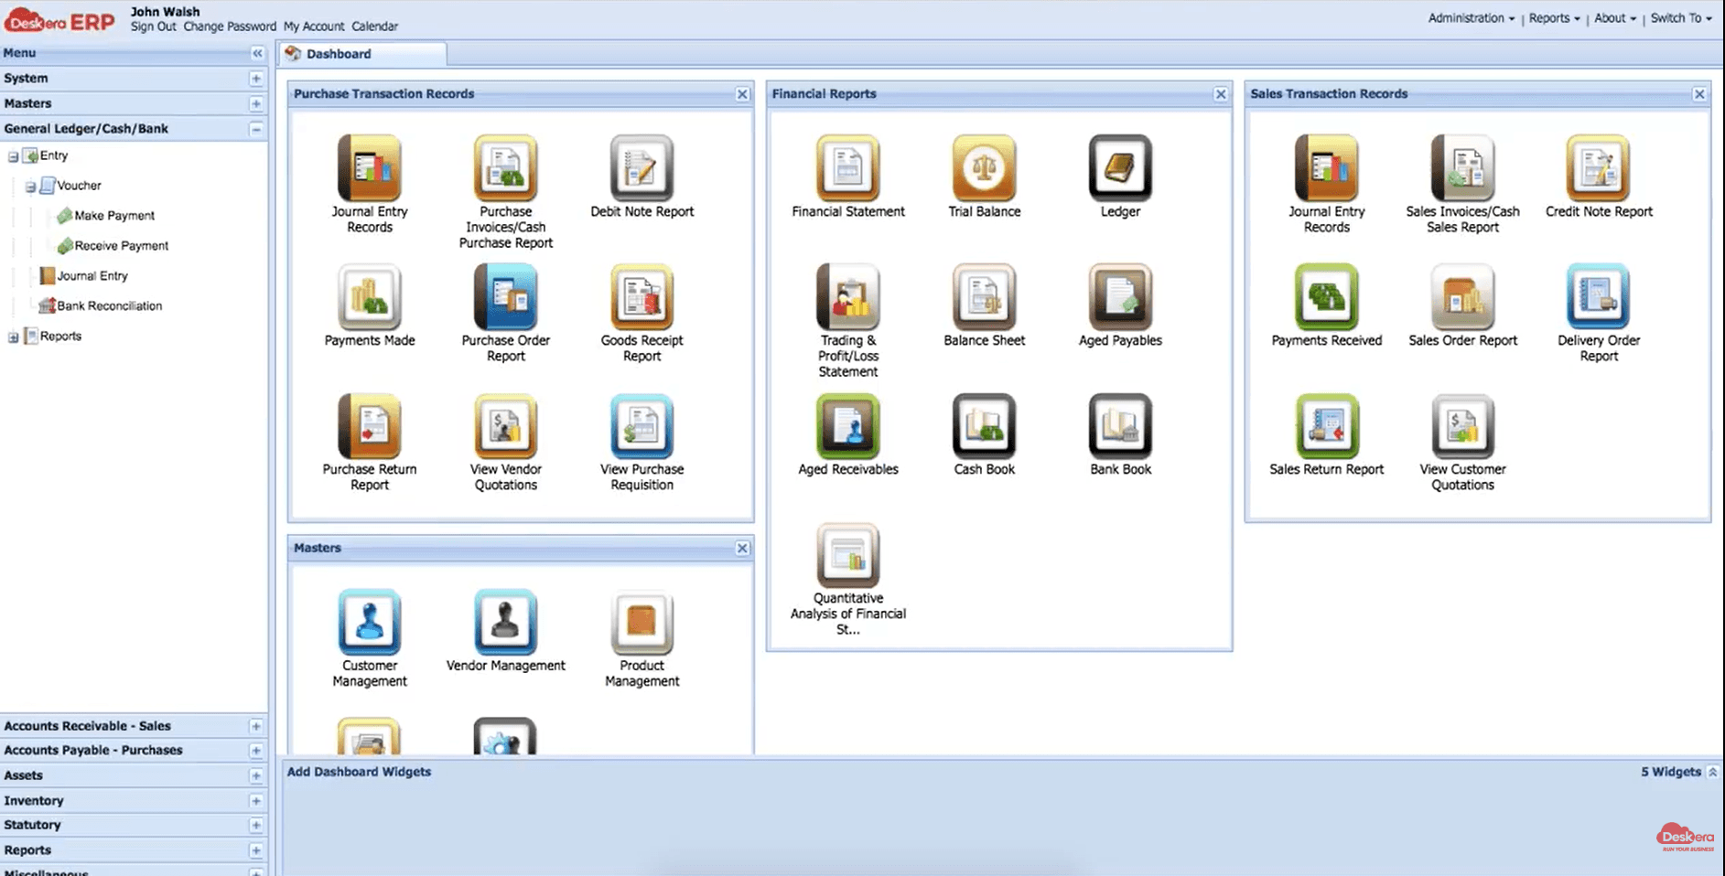The width and height of the screenshot is (1725, 876).
Task: Expand the Masters menu section
Action: tap(256, 104)
